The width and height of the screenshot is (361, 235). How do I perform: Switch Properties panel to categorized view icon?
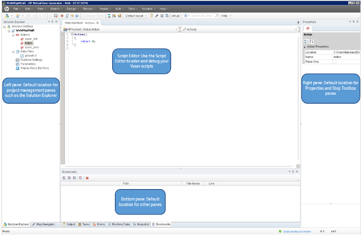point(305,41)
